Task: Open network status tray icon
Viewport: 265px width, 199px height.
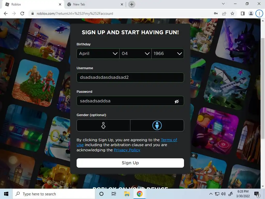Action: tap(217, 194)
